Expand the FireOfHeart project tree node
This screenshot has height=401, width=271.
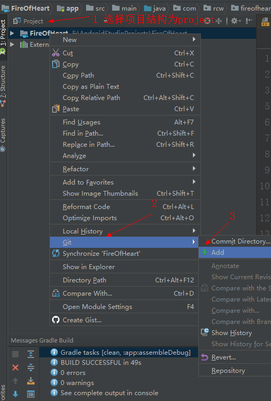point(12,33)
